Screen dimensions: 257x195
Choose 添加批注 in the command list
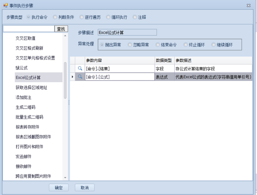[23, 97]
